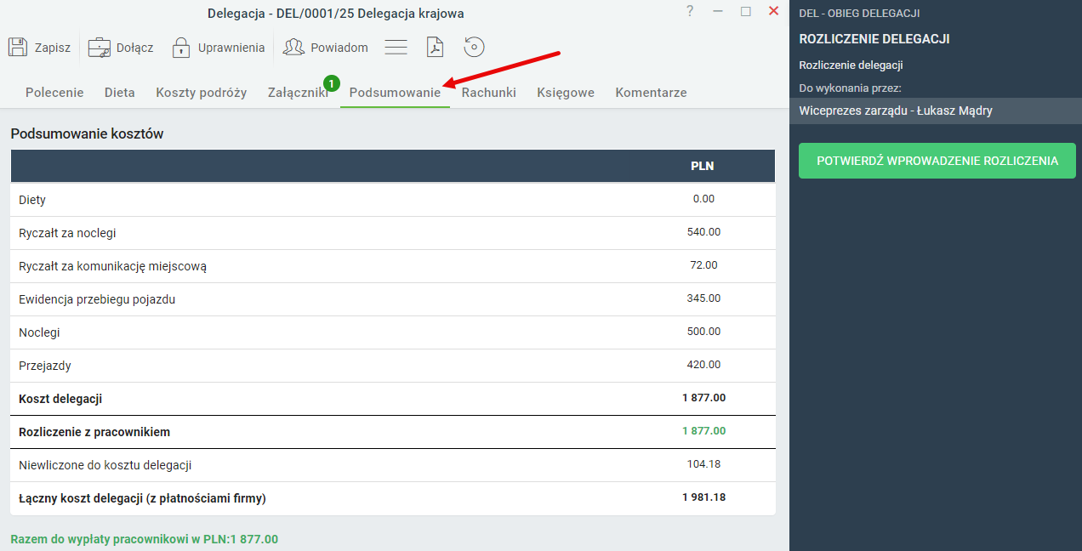Click the Noclegi row label

coord(39,332)
